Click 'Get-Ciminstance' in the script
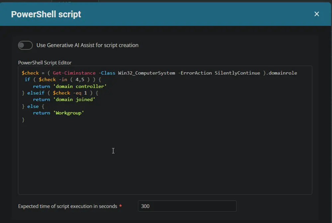Viewport: 332px width, 223px height. coord(74,73)
